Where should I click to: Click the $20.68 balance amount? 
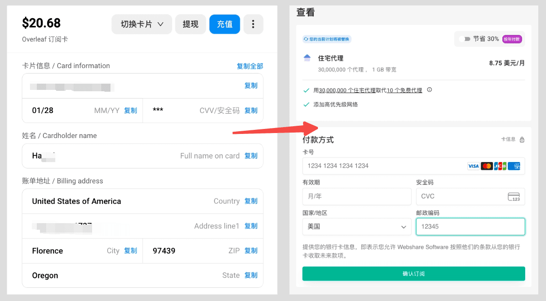41,23
